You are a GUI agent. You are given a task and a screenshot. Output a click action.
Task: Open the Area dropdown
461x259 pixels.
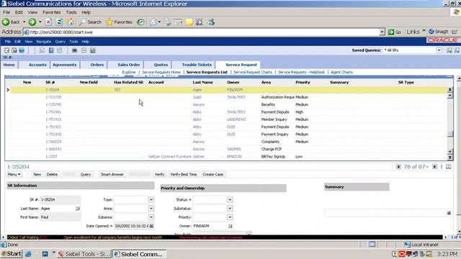pyautogui.click(x=151, y=208)
